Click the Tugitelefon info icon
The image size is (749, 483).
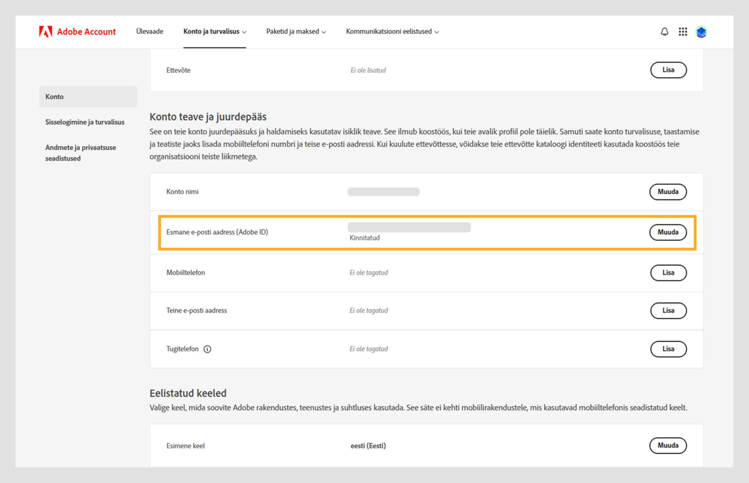click(208, 349)
